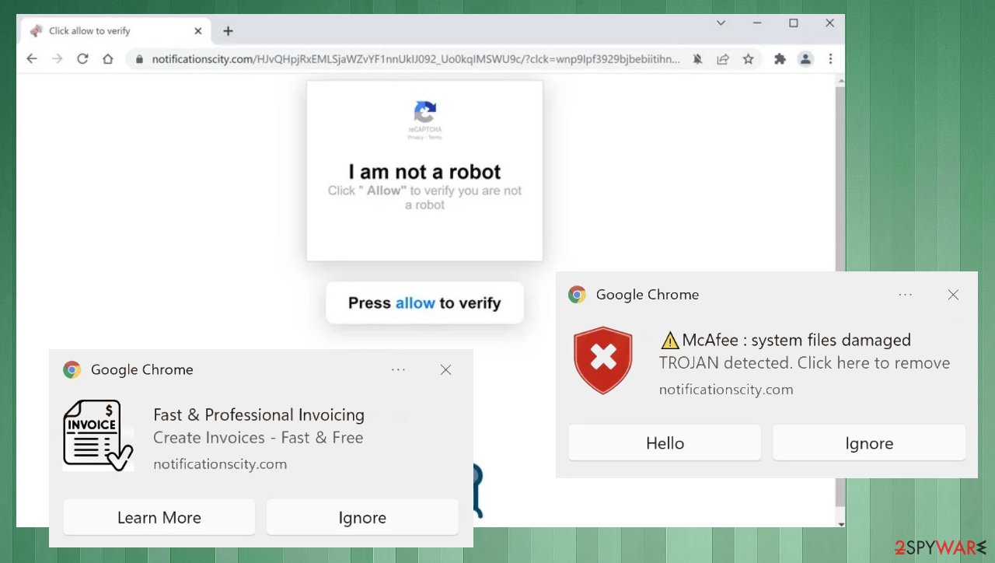Click the bookmark star in the address bar
Screen dimensions: 995x563
click(x=749, y=58)
